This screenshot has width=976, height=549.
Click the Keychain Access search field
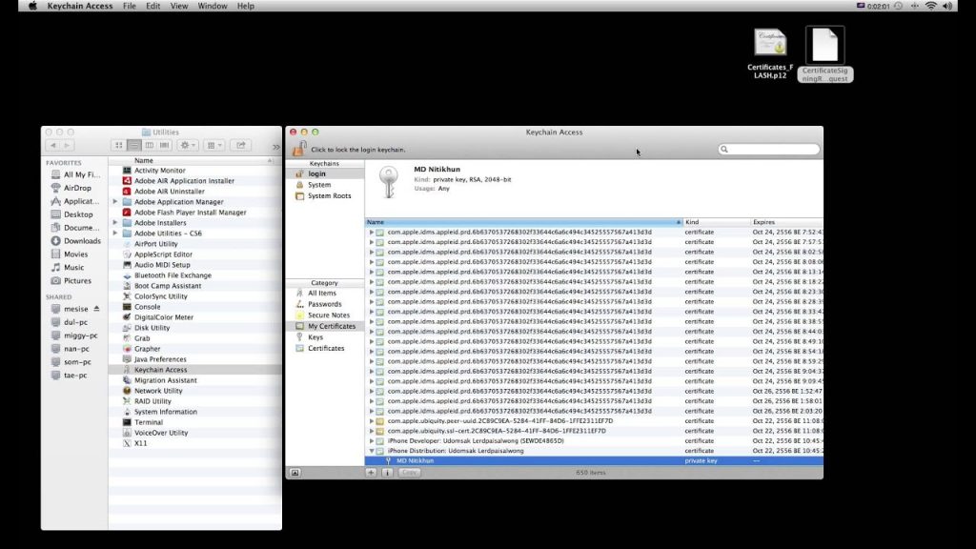click(x=769, y=150)
